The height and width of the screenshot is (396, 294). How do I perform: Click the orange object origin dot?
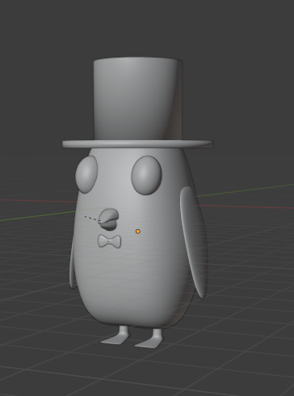pos(138,232)
